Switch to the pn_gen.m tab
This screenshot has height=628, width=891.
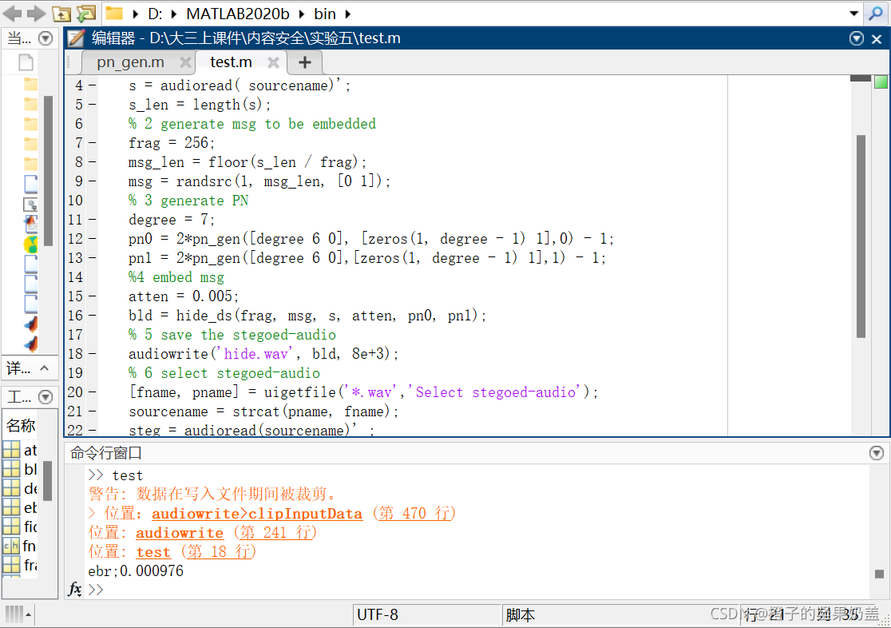(x=130, y=62)
